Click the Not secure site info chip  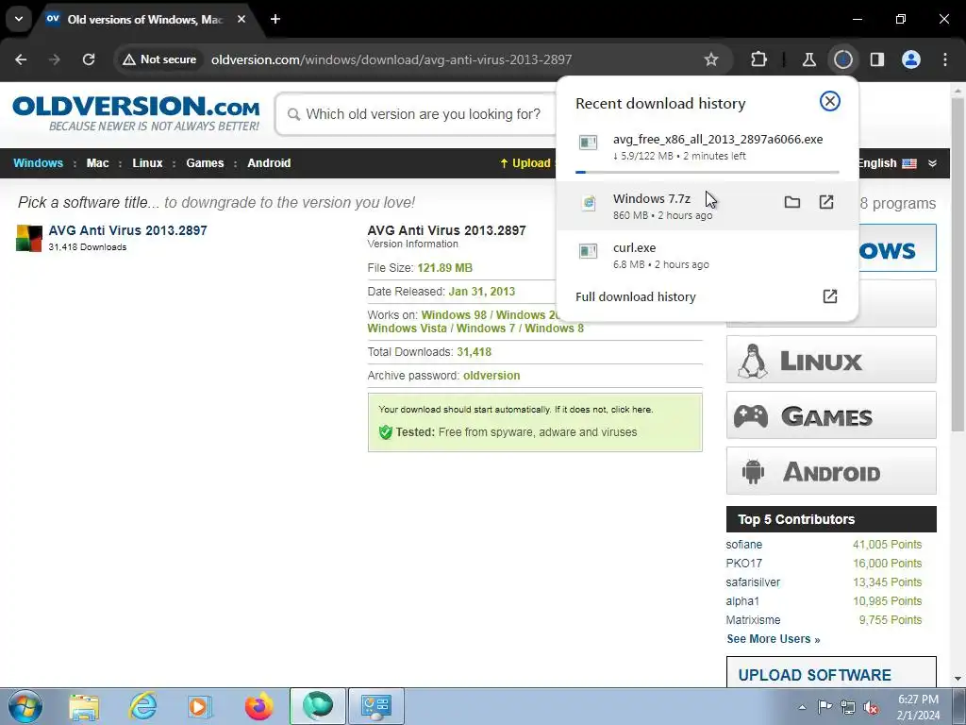tap(159, 59)
